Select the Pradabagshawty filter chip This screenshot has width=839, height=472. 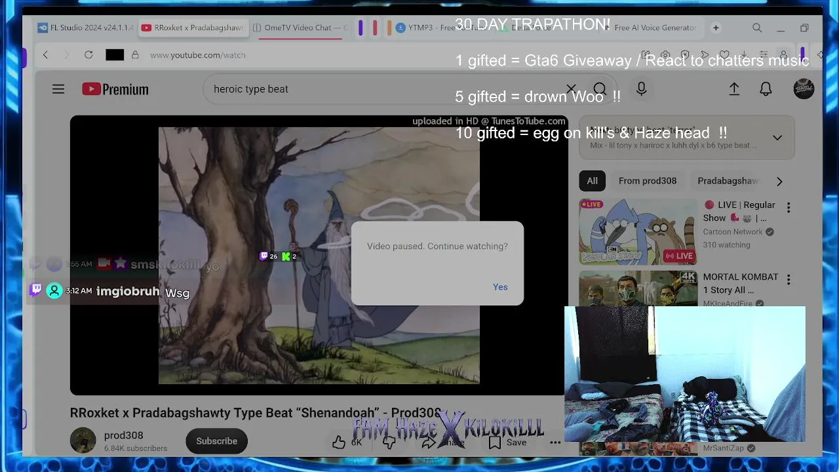[728, 181]
